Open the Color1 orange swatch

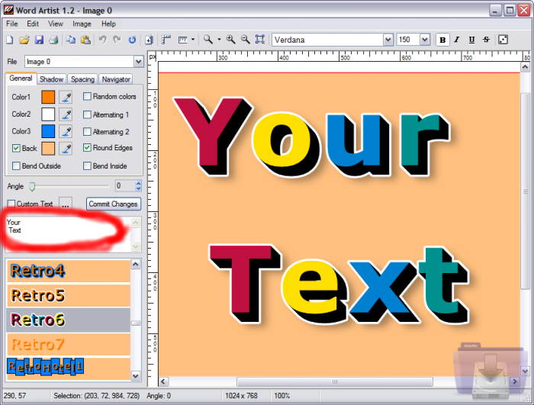pyautogui.click(x=48, y=97)
